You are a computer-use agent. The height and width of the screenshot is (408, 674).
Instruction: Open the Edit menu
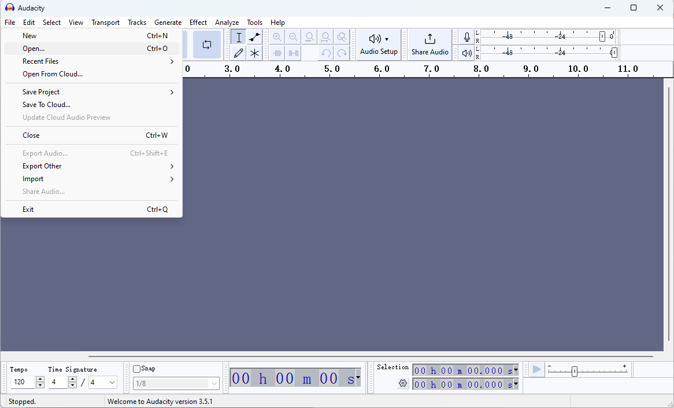click(x=29, y=23)
